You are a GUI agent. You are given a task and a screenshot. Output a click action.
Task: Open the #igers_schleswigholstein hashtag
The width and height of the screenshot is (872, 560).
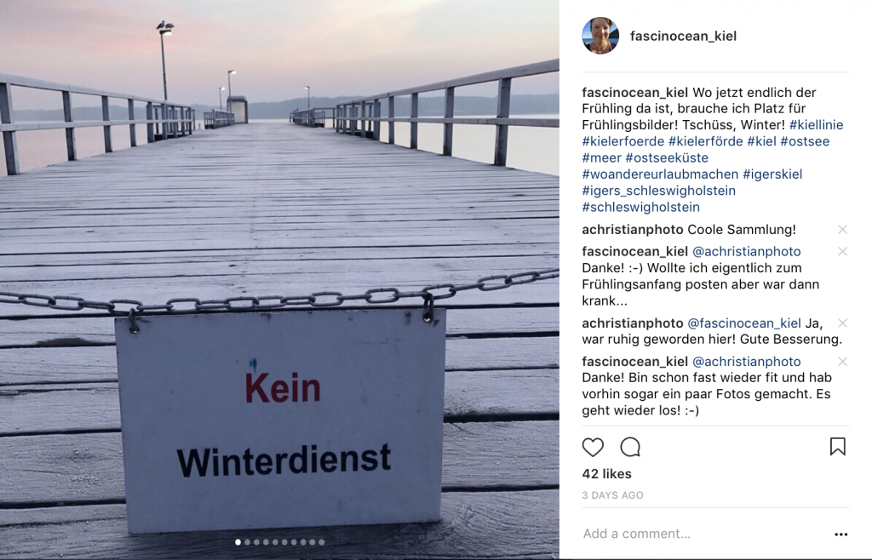coord(658,191)
